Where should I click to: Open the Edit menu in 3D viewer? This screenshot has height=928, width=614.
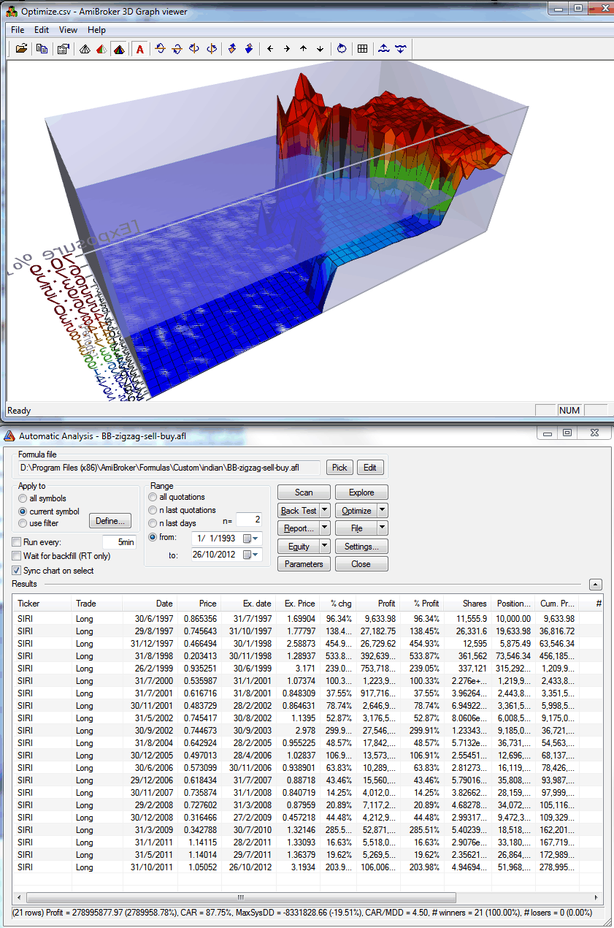point(42,30)
